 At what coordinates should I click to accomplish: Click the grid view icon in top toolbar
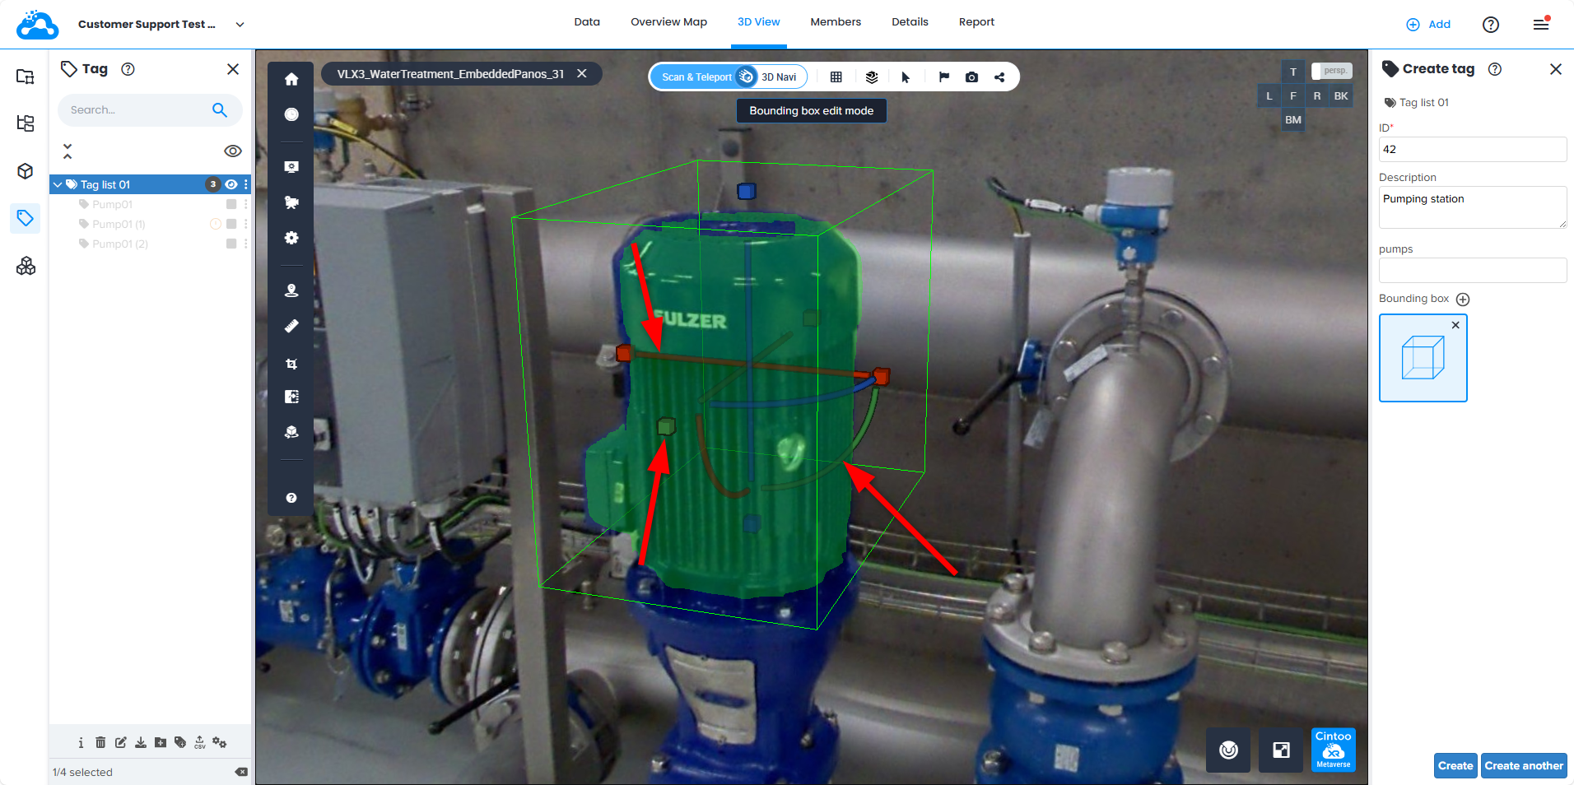[836, 77]
